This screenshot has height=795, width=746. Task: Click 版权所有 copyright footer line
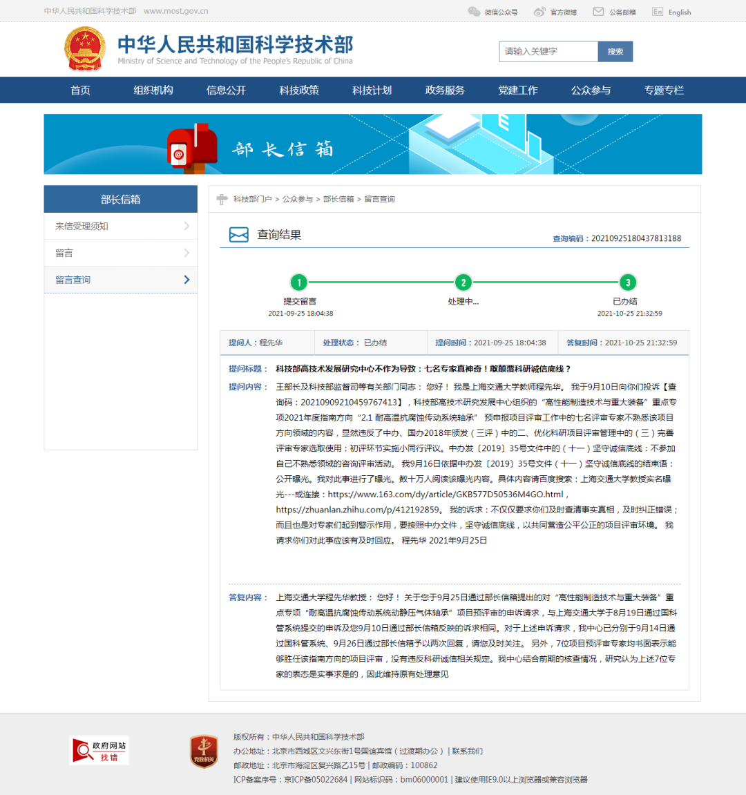(x=298, y=737)
